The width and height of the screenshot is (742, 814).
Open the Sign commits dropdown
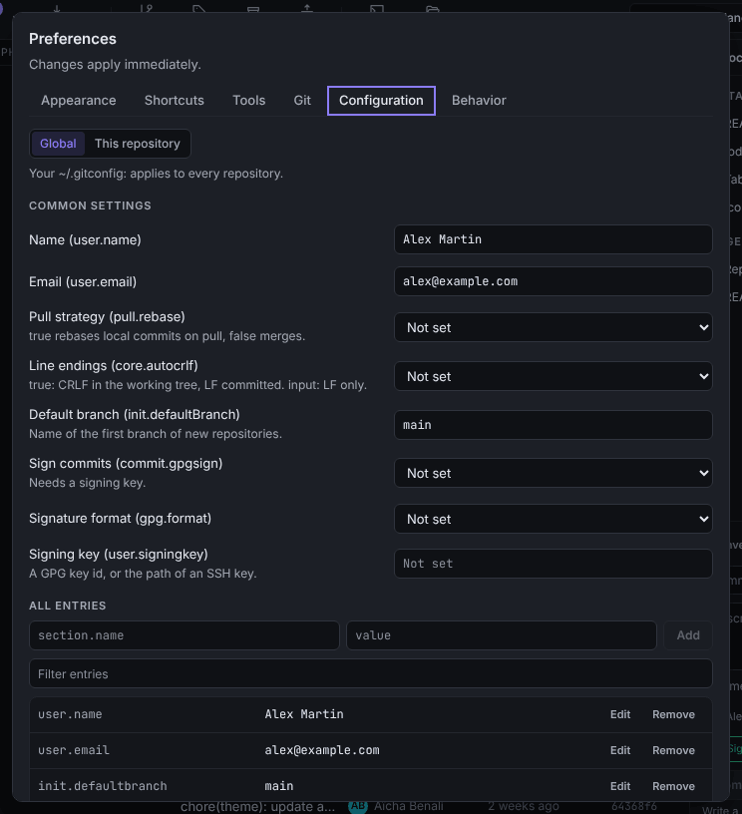554,473
